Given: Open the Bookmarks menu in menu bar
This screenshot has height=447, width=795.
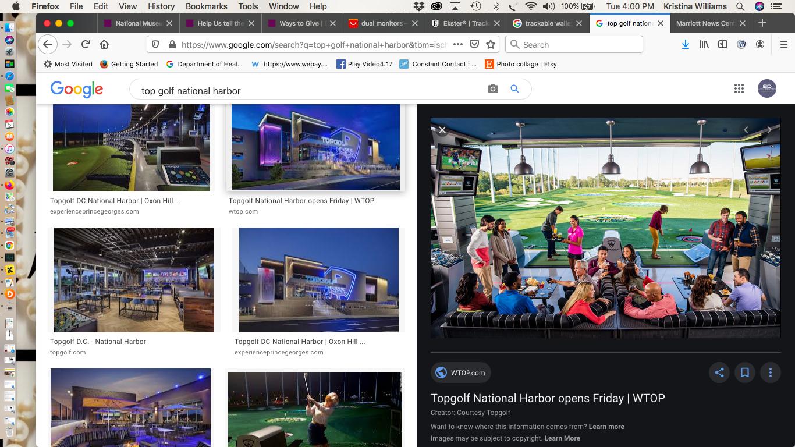Looking at the screenshot, I should click(x=206, y=6).
